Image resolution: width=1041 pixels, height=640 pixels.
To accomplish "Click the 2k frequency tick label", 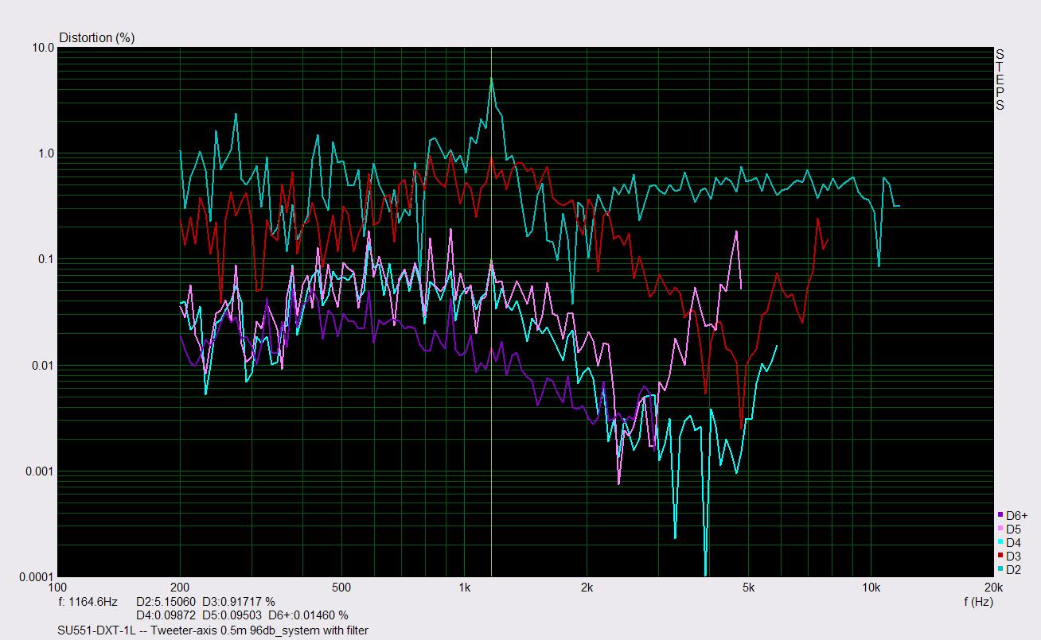I will 587,588.
